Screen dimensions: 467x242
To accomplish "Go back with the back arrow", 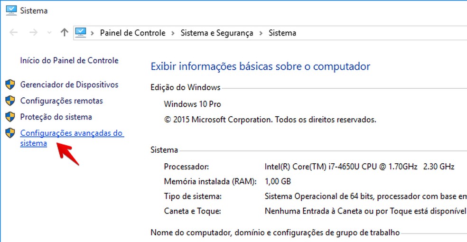I will point(14,33).
